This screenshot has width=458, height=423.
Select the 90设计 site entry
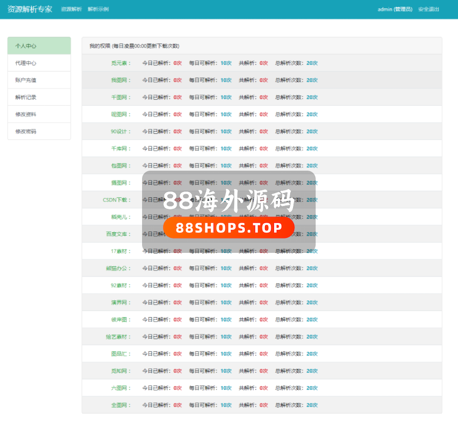120,131
